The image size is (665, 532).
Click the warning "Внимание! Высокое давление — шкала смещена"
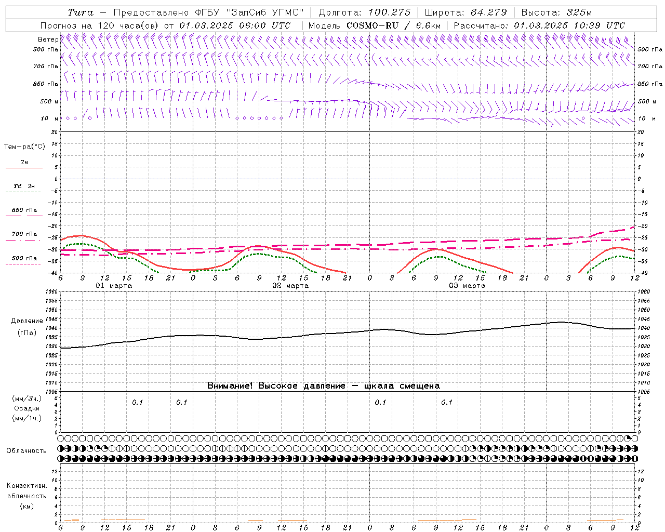click(323, 385)
